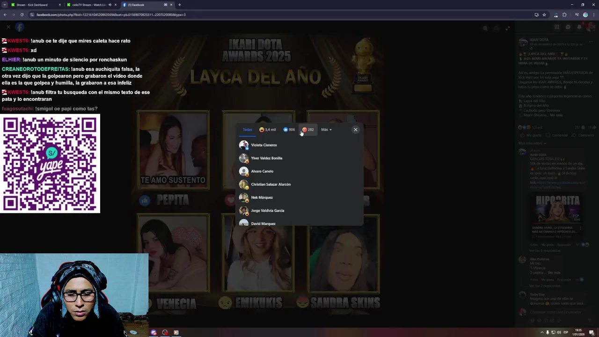The image size is (599, 337).
Task: Open Jorge Valdivia Garcia profile link
Action: click(268, 211)
